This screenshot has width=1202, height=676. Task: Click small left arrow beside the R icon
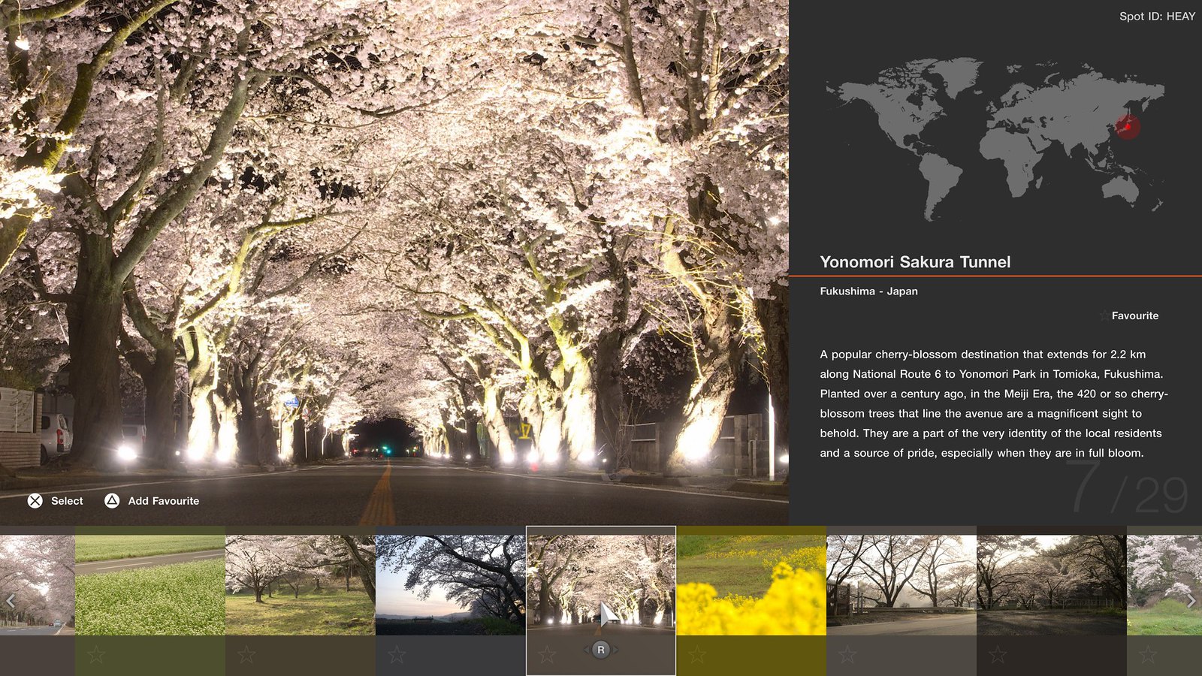click(586, 650)
